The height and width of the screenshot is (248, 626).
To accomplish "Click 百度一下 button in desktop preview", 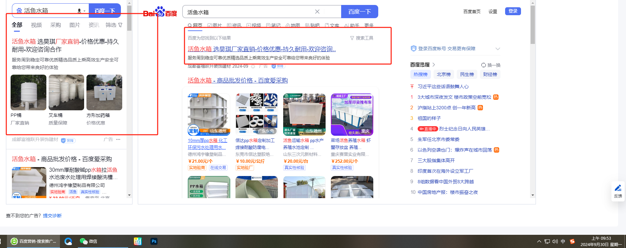I will [359, 12].
